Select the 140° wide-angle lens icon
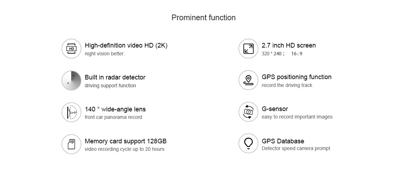This screenshot has width=411, height=171. pos(72,112)
